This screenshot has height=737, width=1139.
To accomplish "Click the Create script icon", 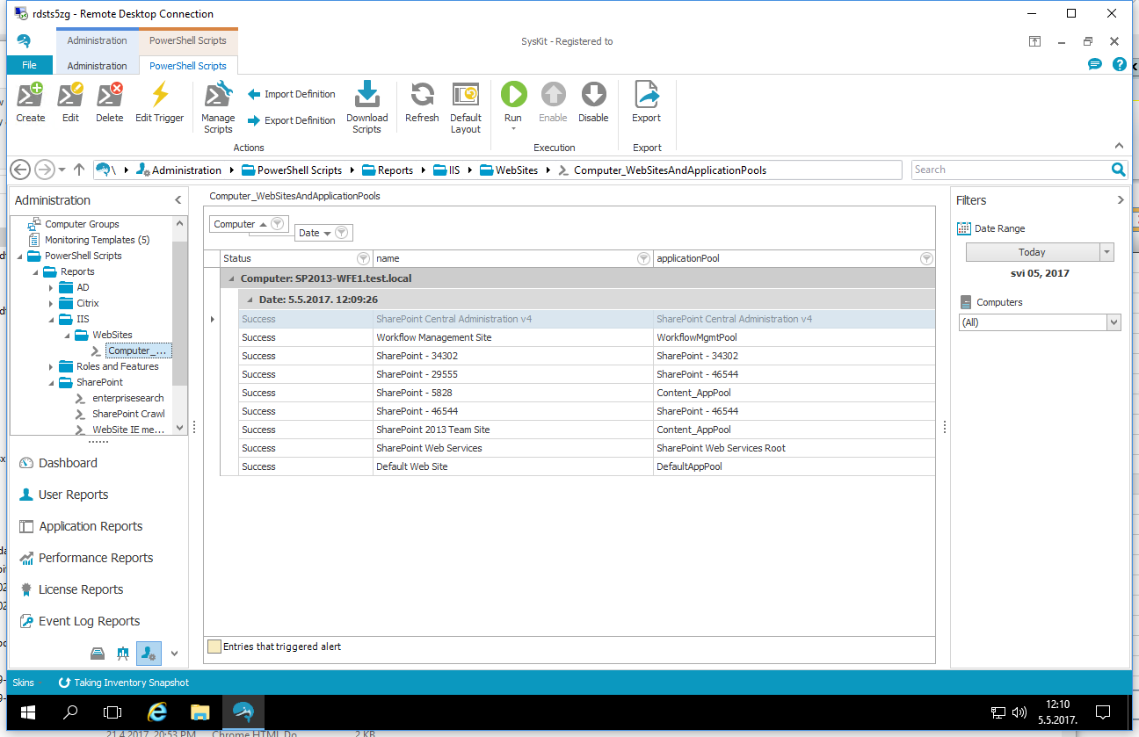I will point(30,95).
